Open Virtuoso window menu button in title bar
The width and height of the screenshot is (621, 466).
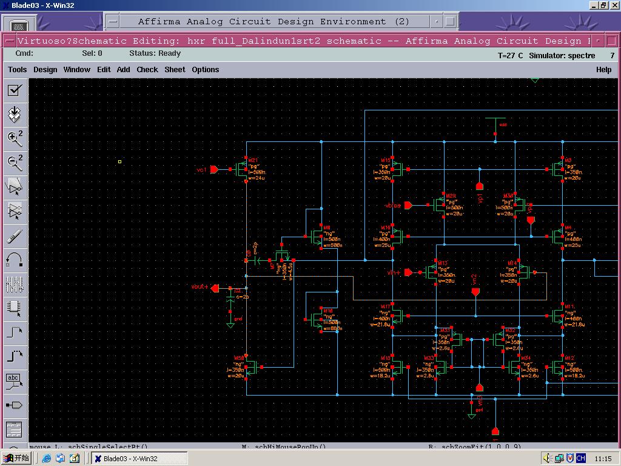coord(9,41)
